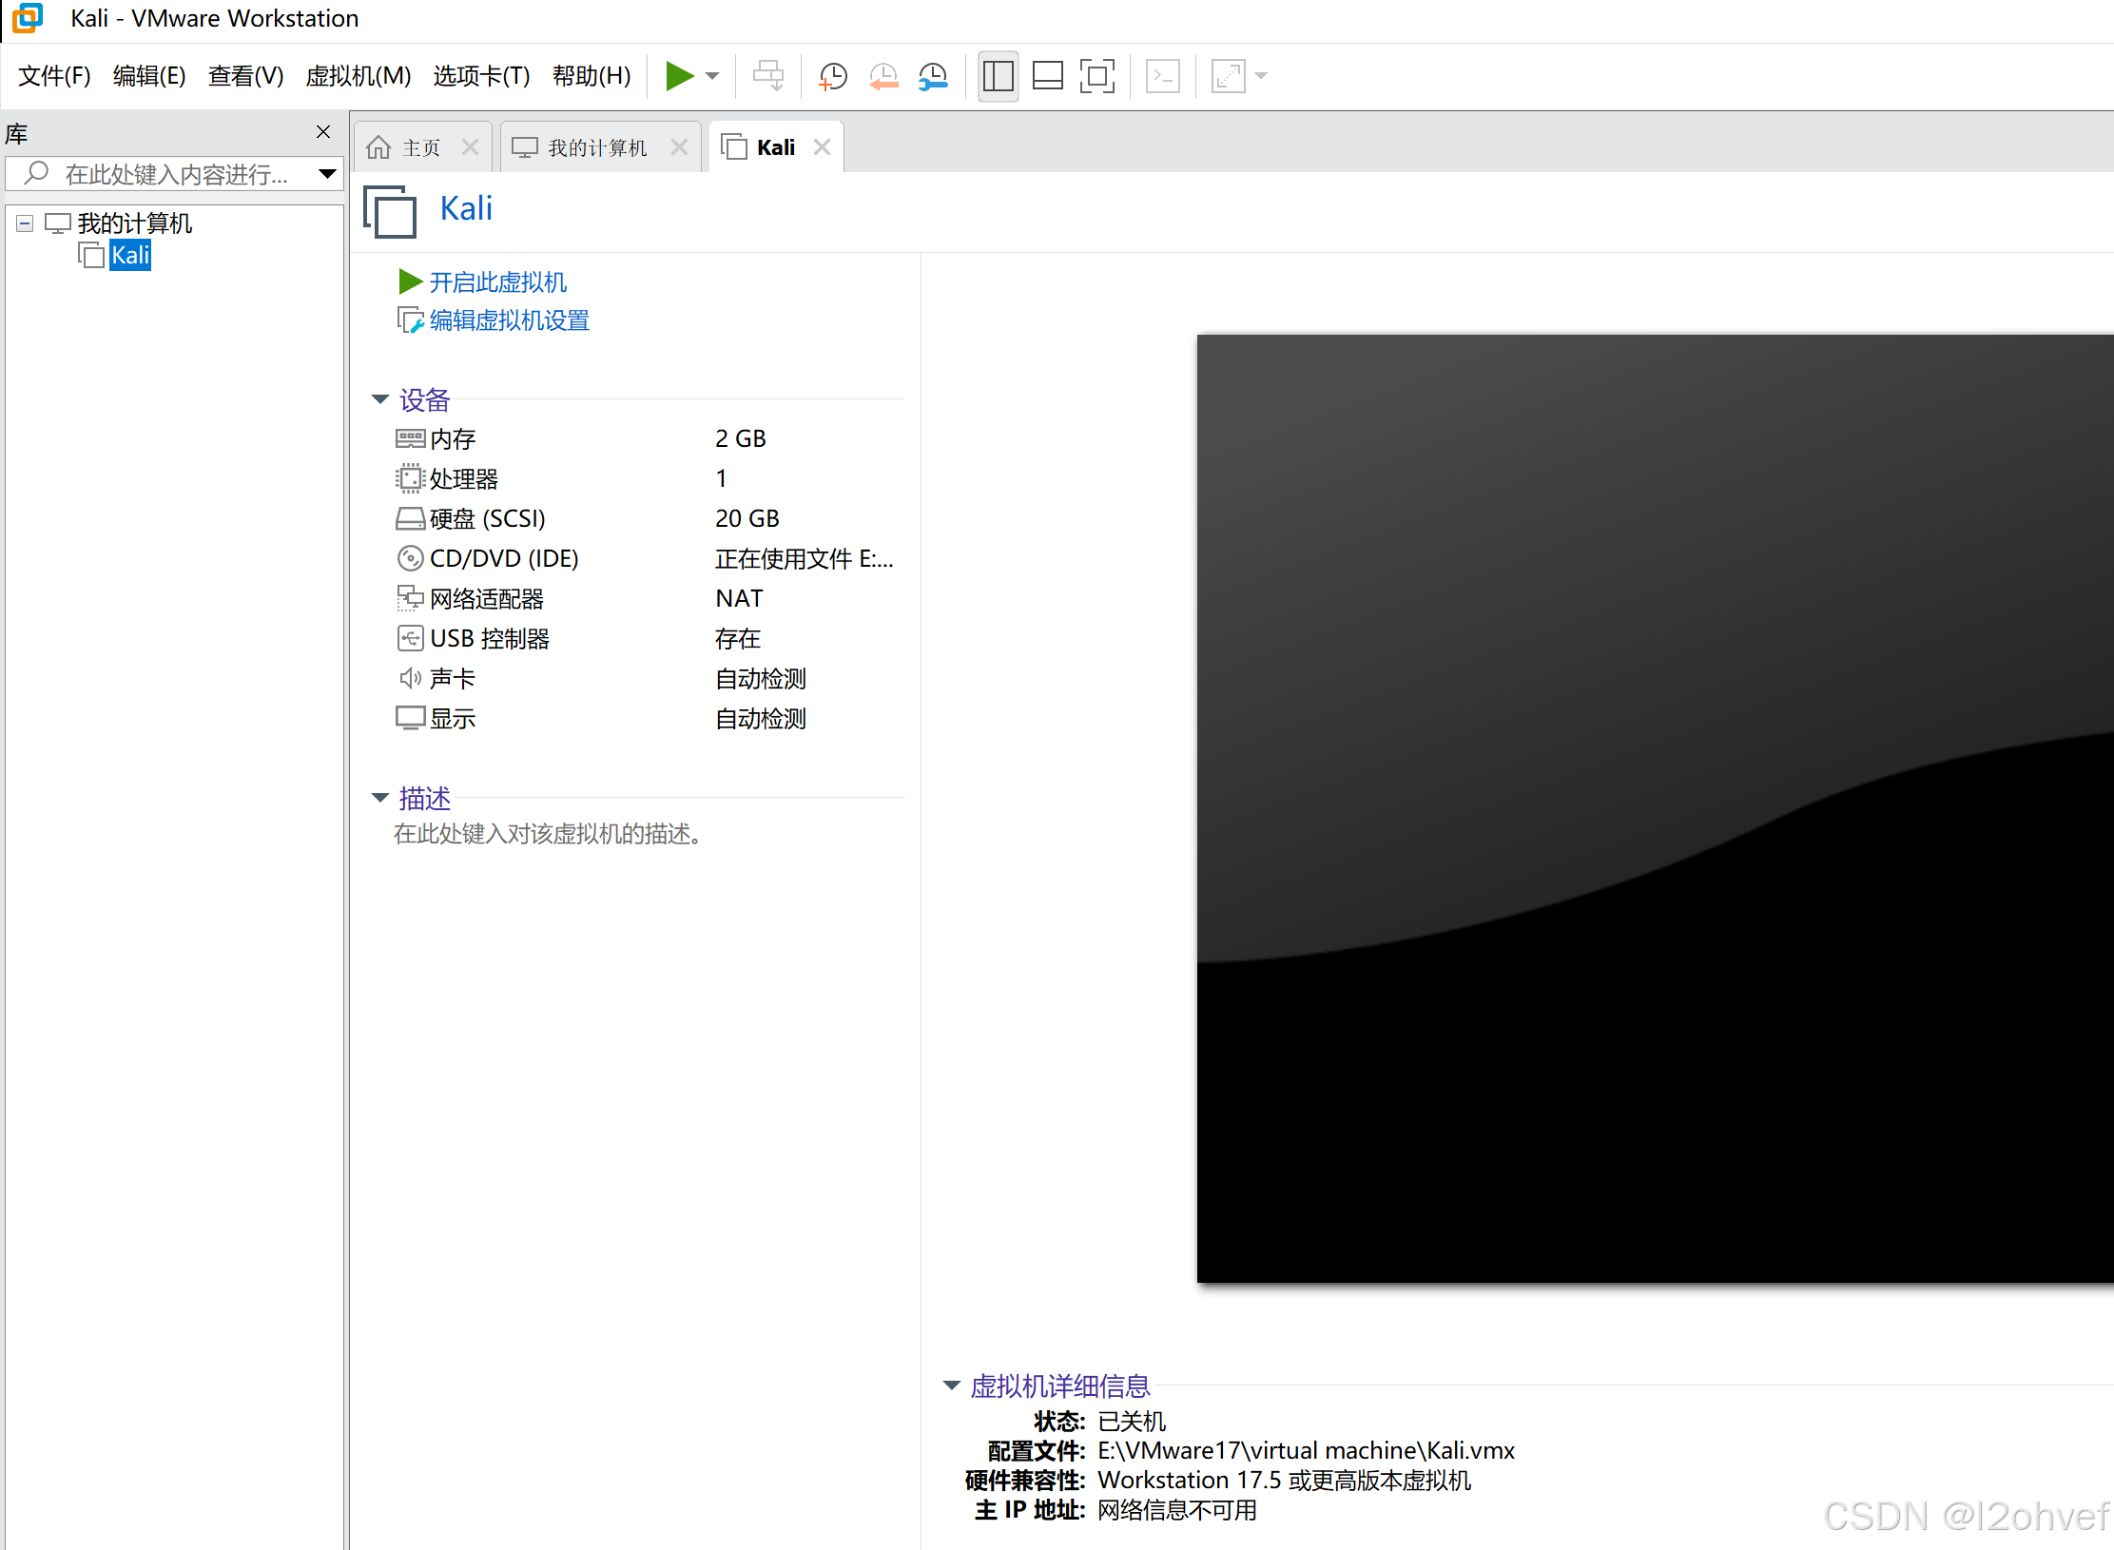Click the stretch guest display icon
The width and height of the screenshot is (2114, 1550).
pyautogui.click(x=1228, y=76)
